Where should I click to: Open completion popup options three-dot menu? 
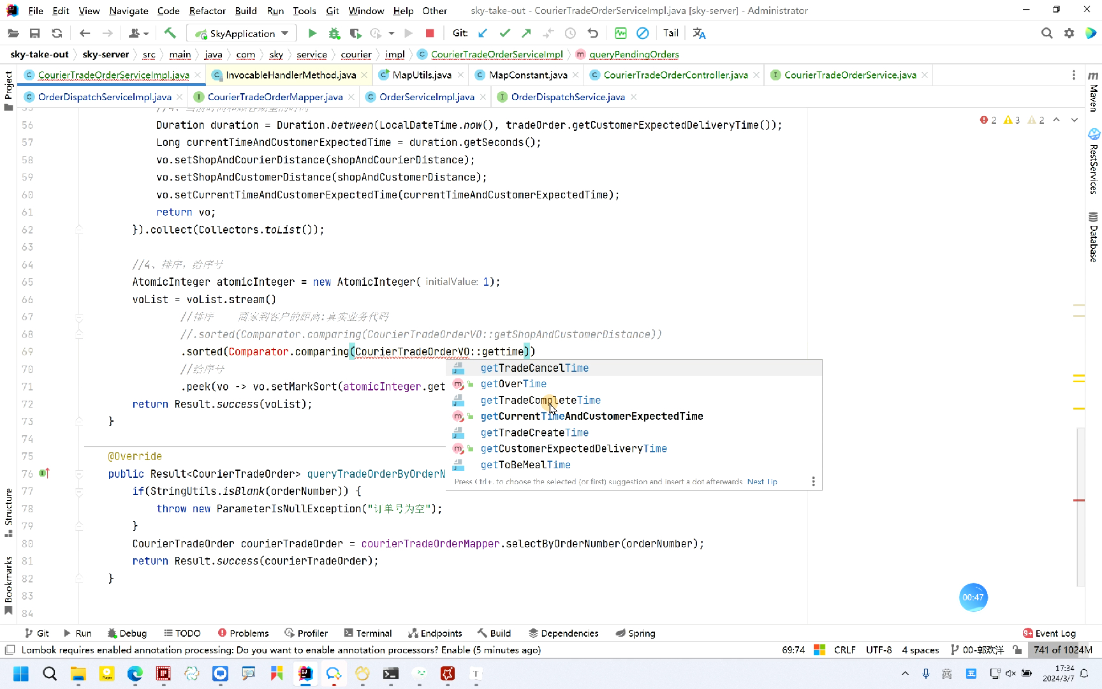click(x=813, y=482)
